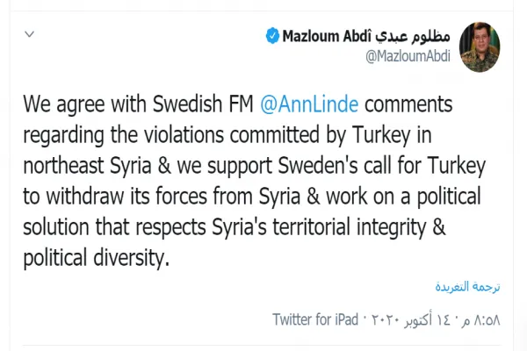The width and height of the screenshot is (527, 351).
Task: Click the tweet text line starting 'We agree'
Action: (x=238, y=104)
